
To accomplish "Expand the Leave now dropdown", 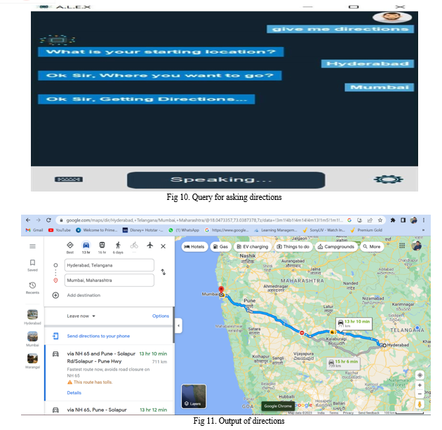I will [81, 316].
